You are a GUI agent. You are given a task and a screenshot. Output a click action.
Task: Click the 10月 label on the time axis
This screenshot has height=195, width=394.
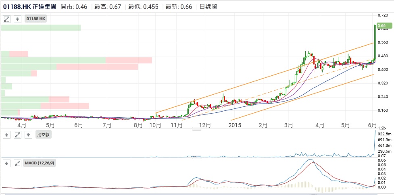155,125
